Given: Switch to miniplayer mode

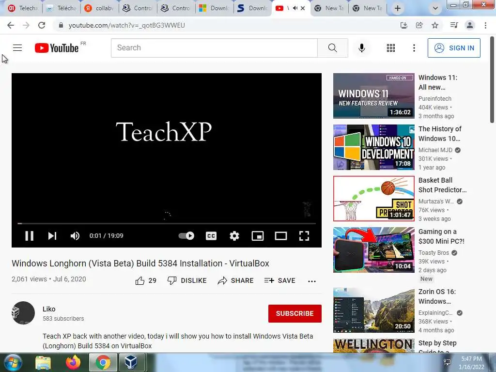Looking at the screenshot, I should coord(258,236).
